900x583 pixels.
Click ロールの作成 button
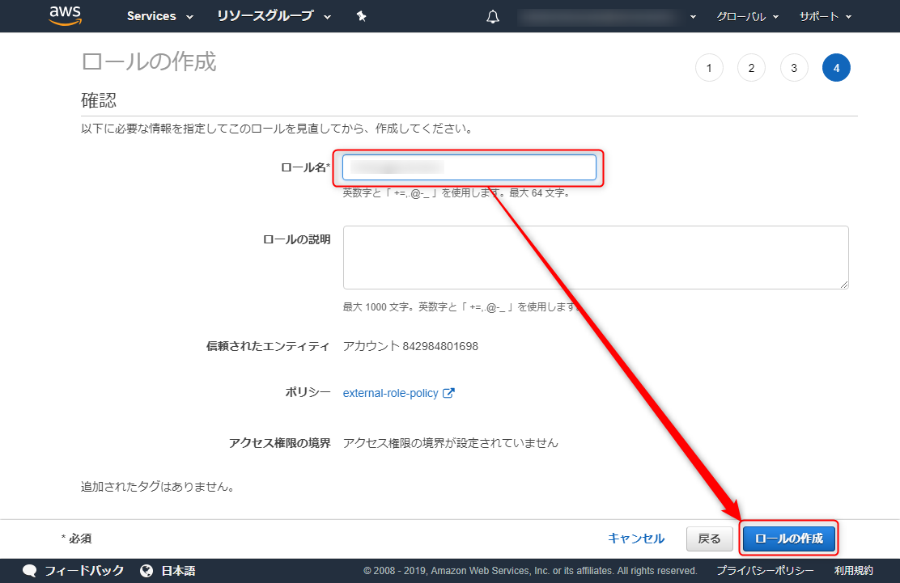[x=788, y=539]
